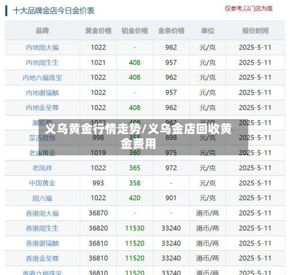The height and width of the screenshot is (275, 288).
Task: Select platinum price 408 in 内地周生生 row
Action: pyautogui.click(x=135, y=63)
